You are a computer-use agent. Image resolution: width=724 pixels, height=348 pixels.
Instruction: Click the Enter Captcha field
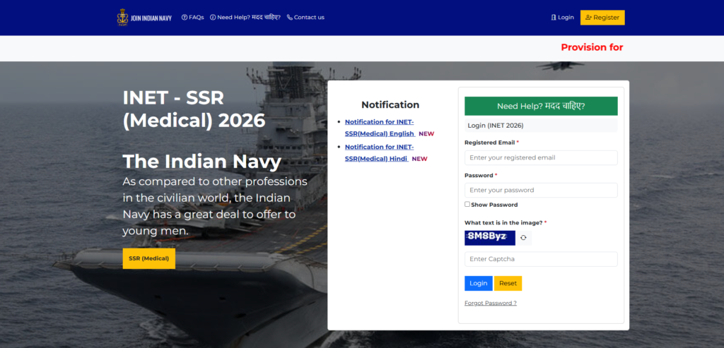541,259
